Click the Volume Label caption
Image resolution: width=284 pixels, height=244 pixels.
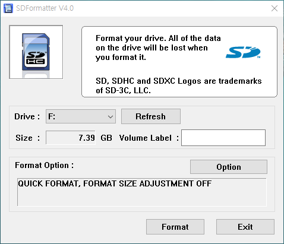point(149,138)
